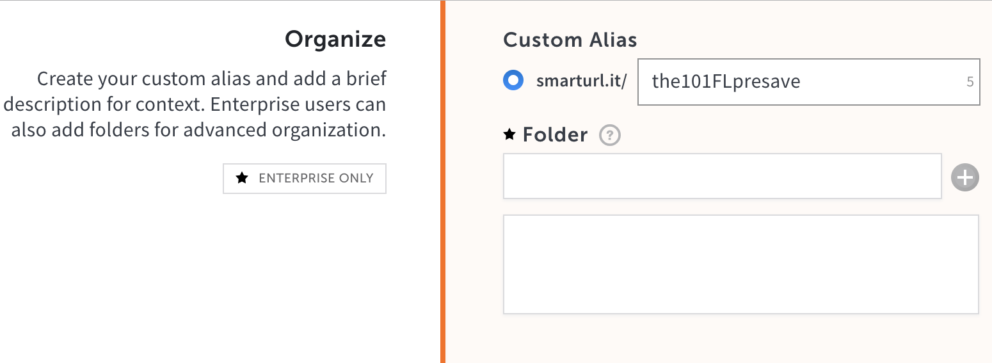Click the Folder heading label
Viewport: 992px width, 363px height.
click(555, 134)
